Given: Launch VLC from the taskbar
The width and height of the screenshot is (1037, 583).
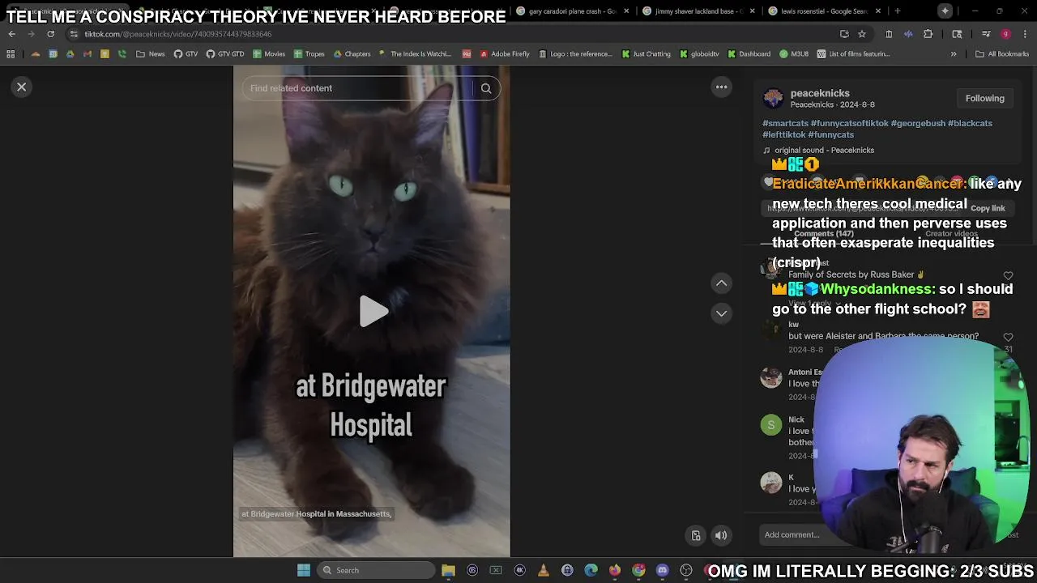Looking at the screenshot, I should [544, 570].
